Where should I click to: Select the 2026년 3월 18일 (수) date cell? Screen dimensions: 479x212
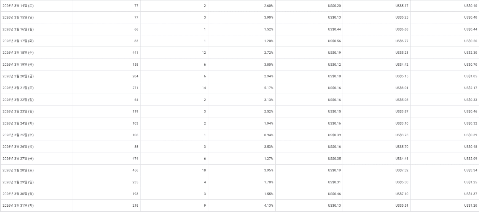[x=18, y=53]
